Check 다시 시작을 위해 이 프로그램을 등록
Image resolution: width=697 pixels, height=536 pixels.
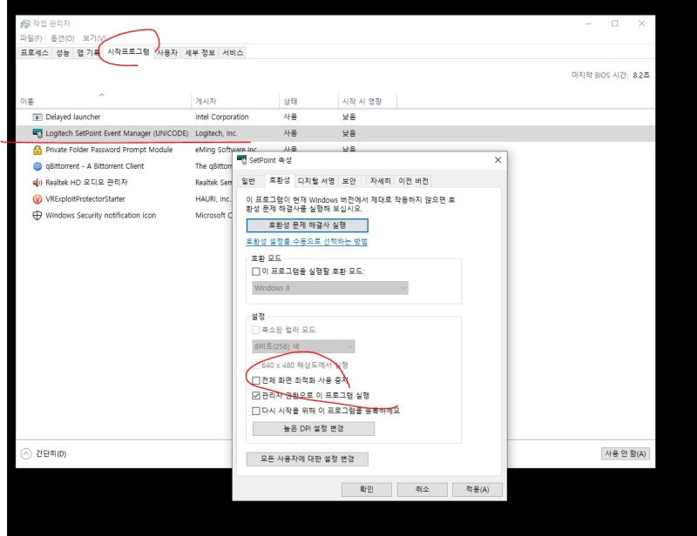point(256,412)
